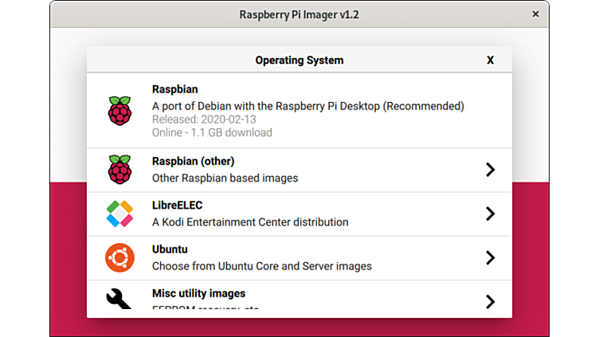Choose the 'Raspbian (other)' label

click(193, 161)
